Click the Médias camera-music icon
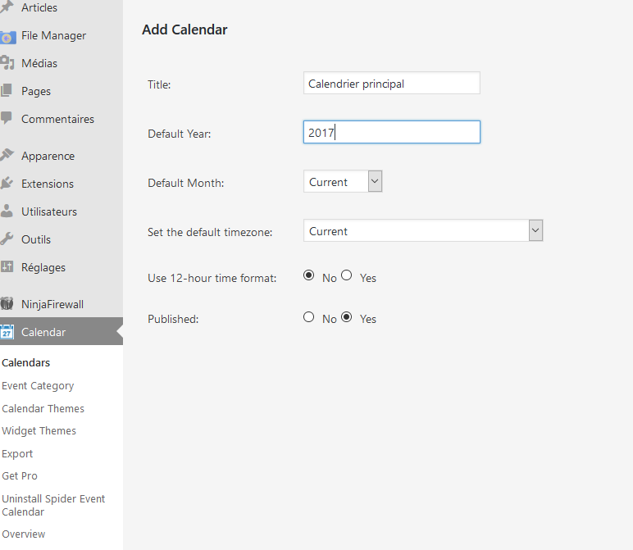 pos(7,63)
